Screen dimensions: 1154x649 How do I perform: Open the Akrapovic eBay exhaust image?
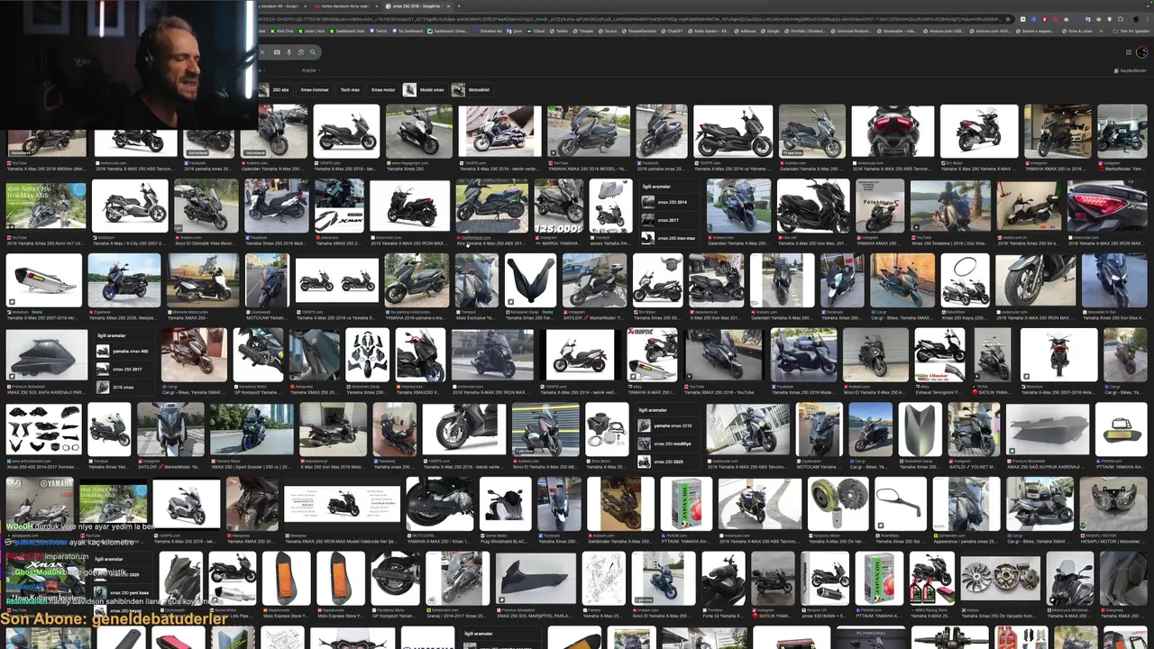pyautogui.click(x=652, y=354)
